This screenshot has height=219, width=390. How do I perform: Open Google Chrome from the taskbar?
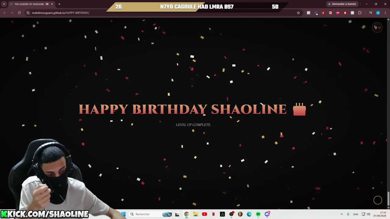tap(186, 214)
